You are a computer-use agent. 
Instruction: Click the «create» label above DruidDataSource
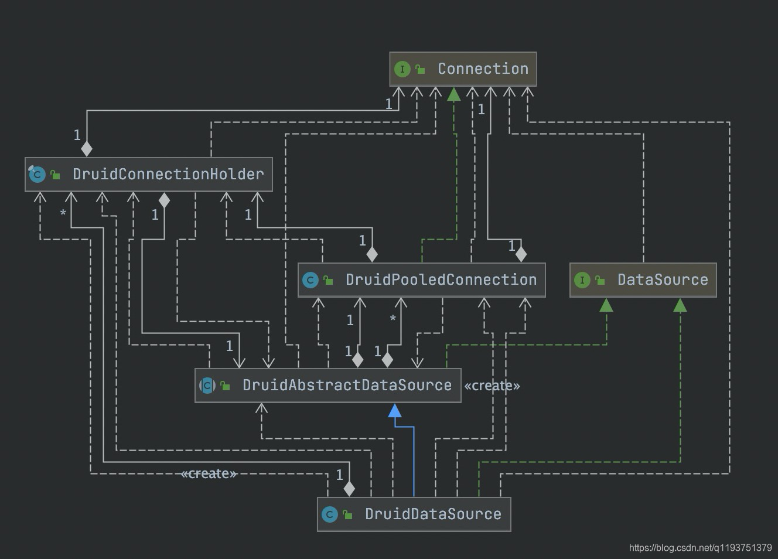(209, 473)
